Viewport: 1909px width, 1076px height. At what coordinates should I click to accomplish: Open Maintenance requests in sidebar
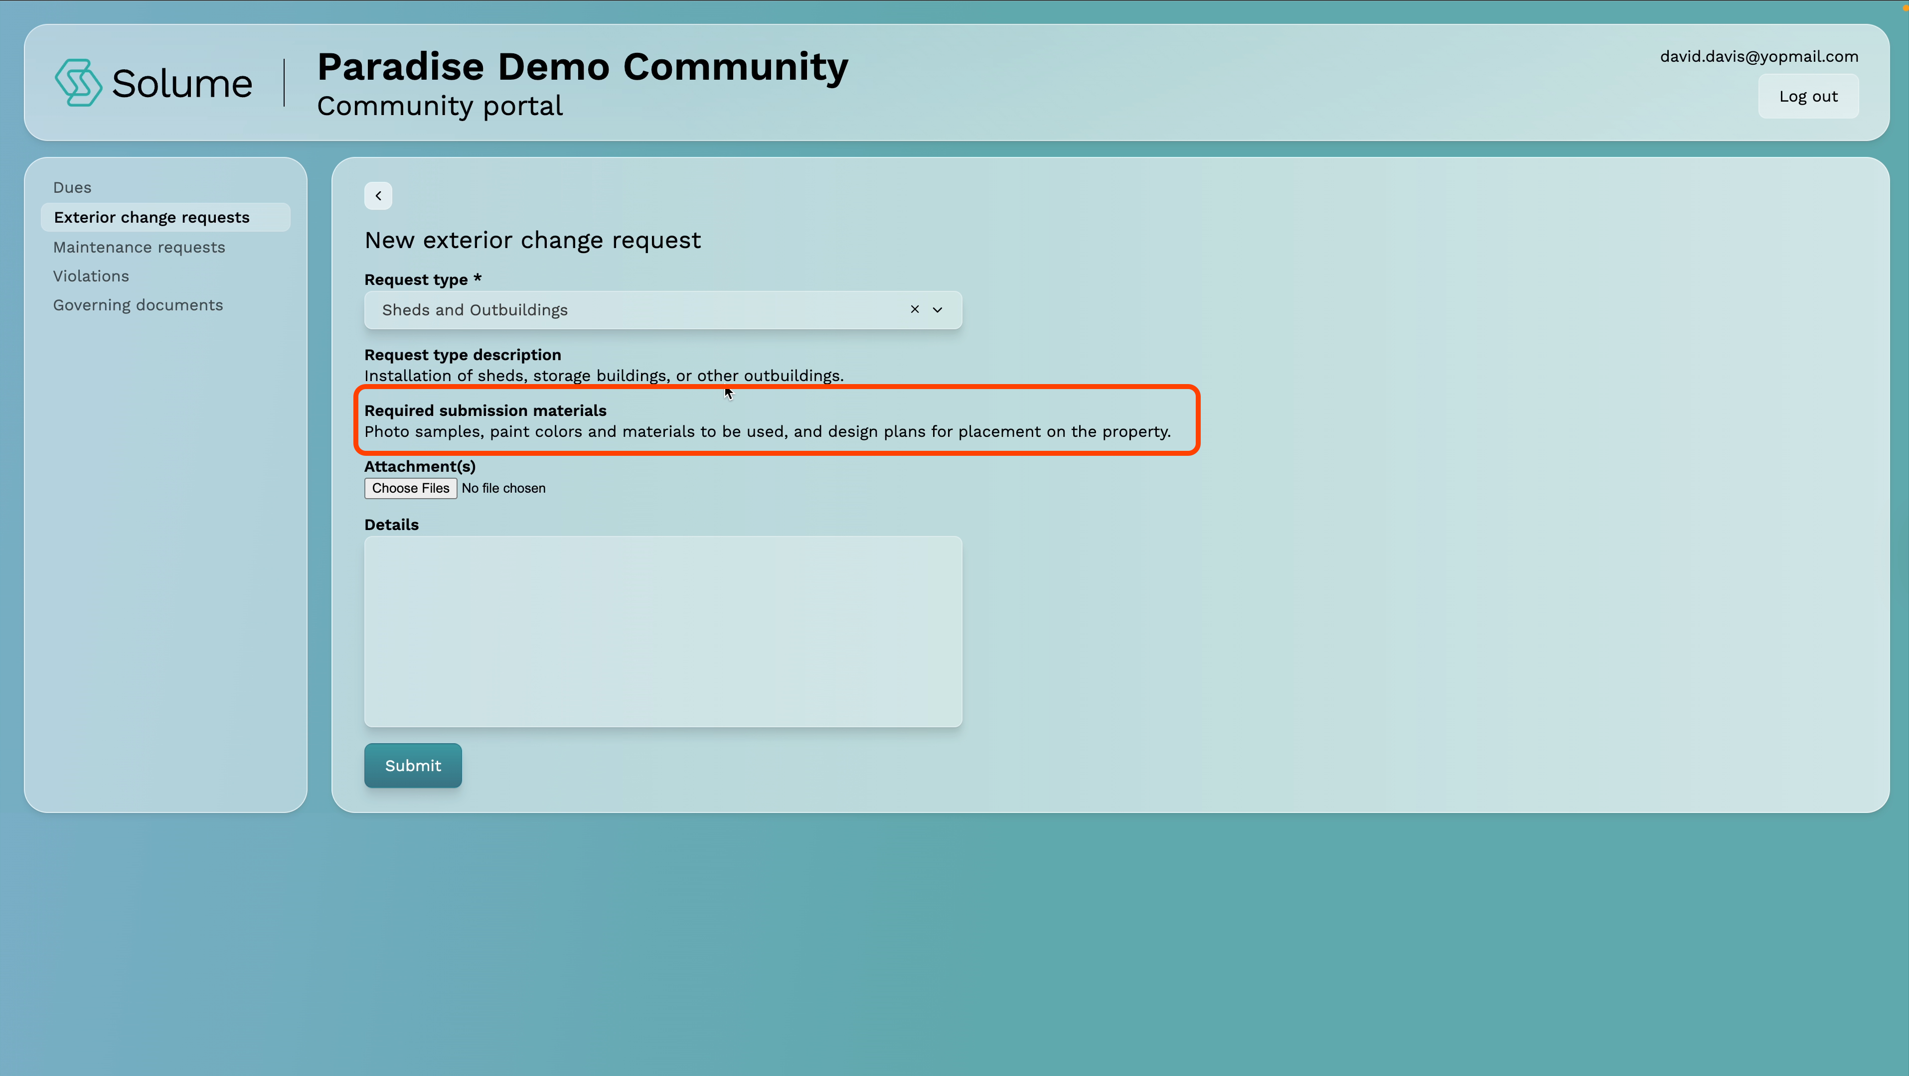click(139, 248)
